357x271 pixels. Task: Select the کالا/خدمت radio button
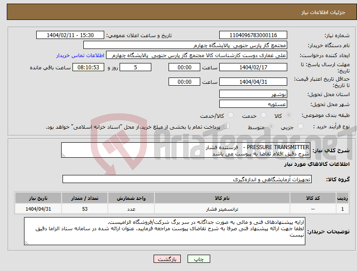tap(231, 115)
